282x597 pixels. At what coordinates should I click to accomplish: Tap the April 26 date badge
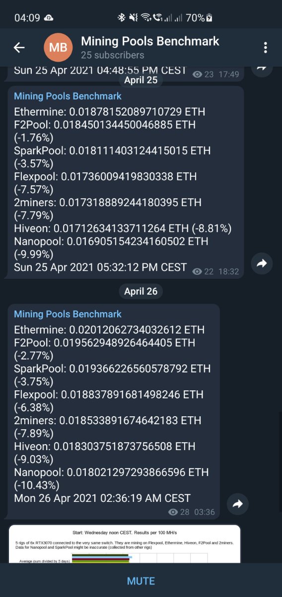pos(141,291)
